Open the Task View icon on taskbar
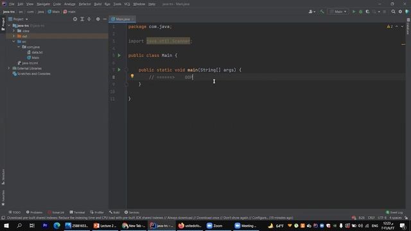 point(32,225)
